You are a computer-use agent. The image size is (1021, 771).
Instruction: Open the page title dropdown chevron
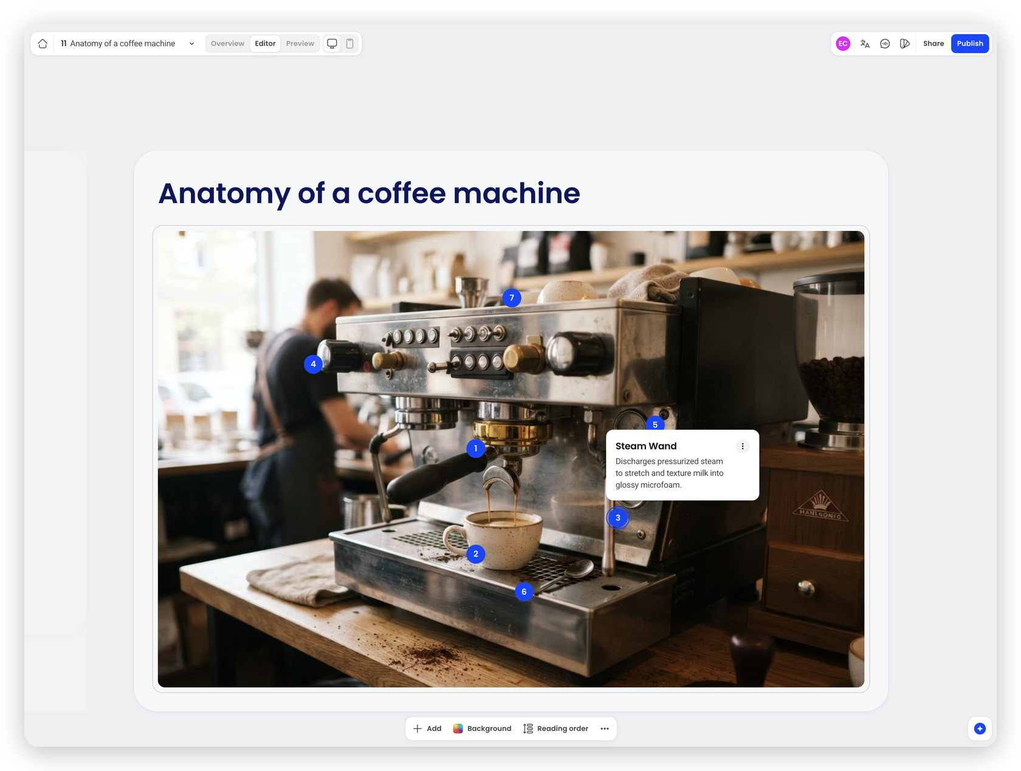click(191, 44)
